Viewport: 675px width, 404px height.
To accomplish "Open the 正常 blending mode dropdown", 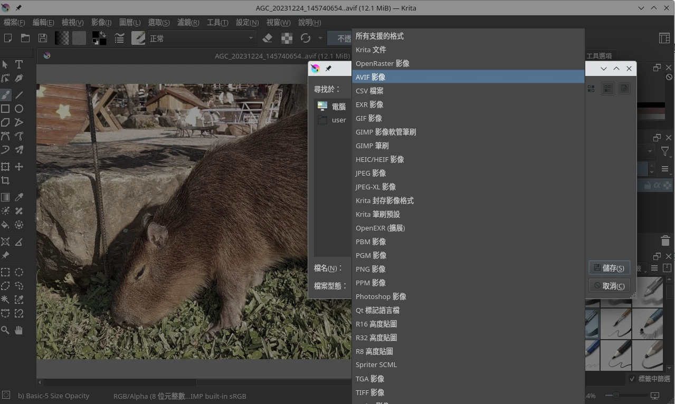I will [x=202, y=39].
